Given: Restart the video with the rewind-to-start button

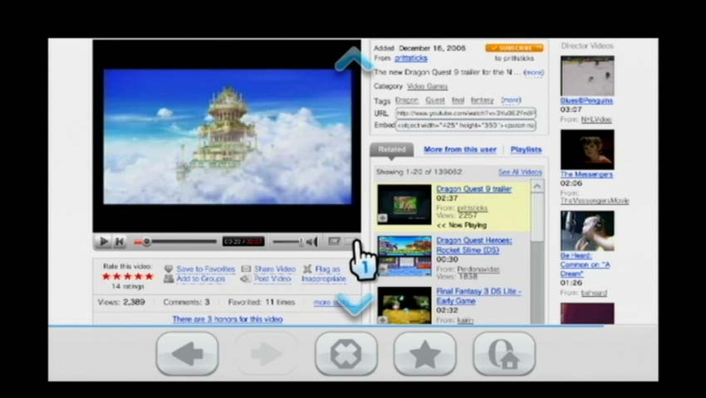Looking at the screenshot, I should pos(120,241).
